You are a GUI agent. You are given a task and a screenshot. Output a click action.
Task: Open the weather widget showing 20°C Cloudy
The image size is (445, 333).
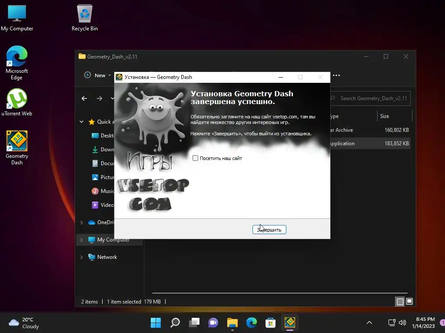(24, 323)
